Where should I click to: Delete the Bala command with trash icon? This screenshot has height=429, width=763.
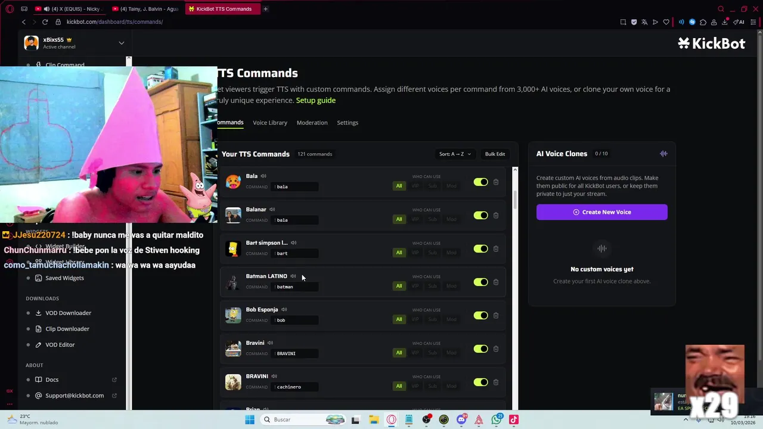(x=496, y=182)
